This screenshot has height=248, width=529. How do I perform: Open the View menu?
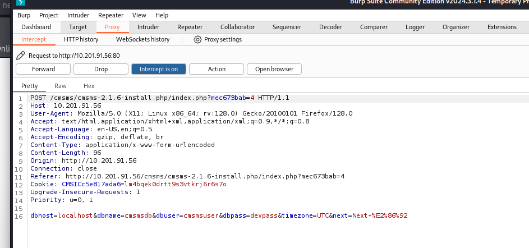coord(139,15)
